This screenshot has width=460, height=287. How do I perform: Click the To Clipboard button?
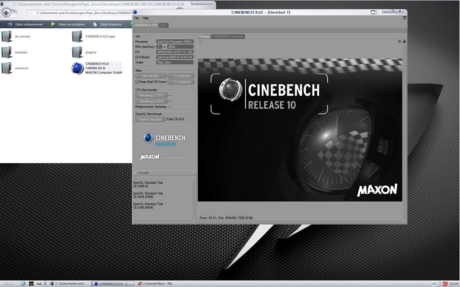pos(181,76)
